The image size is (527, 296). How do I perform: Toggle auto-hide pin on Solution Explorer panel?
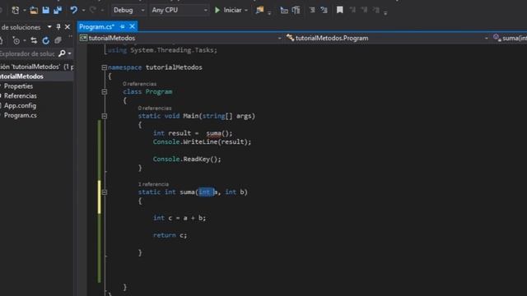[58, 27]
